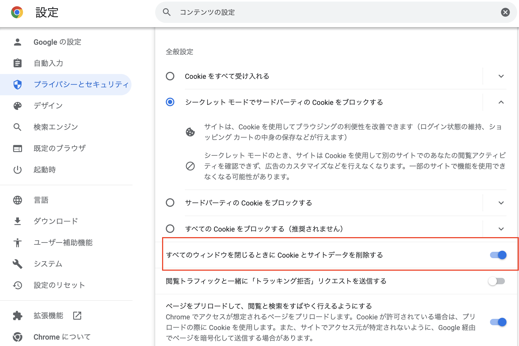Expand すべての Cookie をブロックする chevron

pyautogui.click(x=501, y=229)
